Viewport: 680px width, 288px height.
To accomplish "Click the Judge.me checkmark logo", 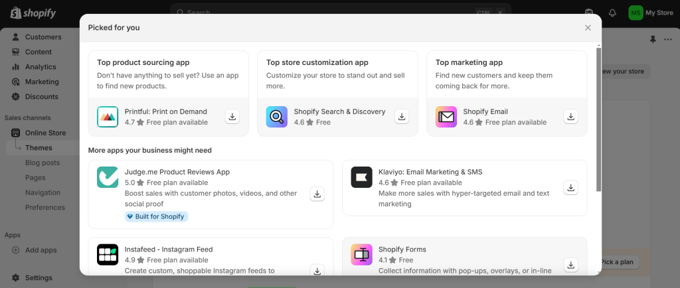I will pyautogui.click(x=108, y=177).
